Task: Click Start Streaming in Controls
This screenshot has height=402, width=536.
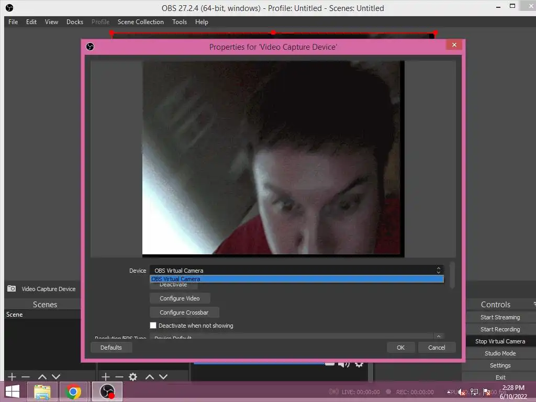Action: click(x=500, y=317)
